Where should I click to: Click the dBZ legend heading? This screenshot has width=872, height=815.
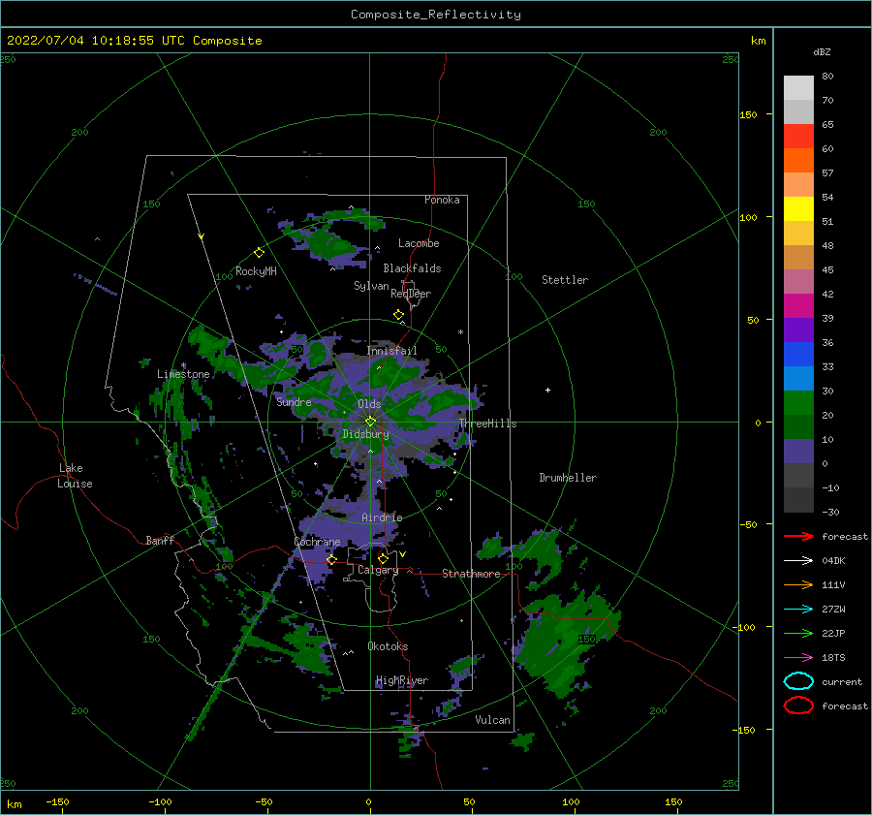pos(822,51)
